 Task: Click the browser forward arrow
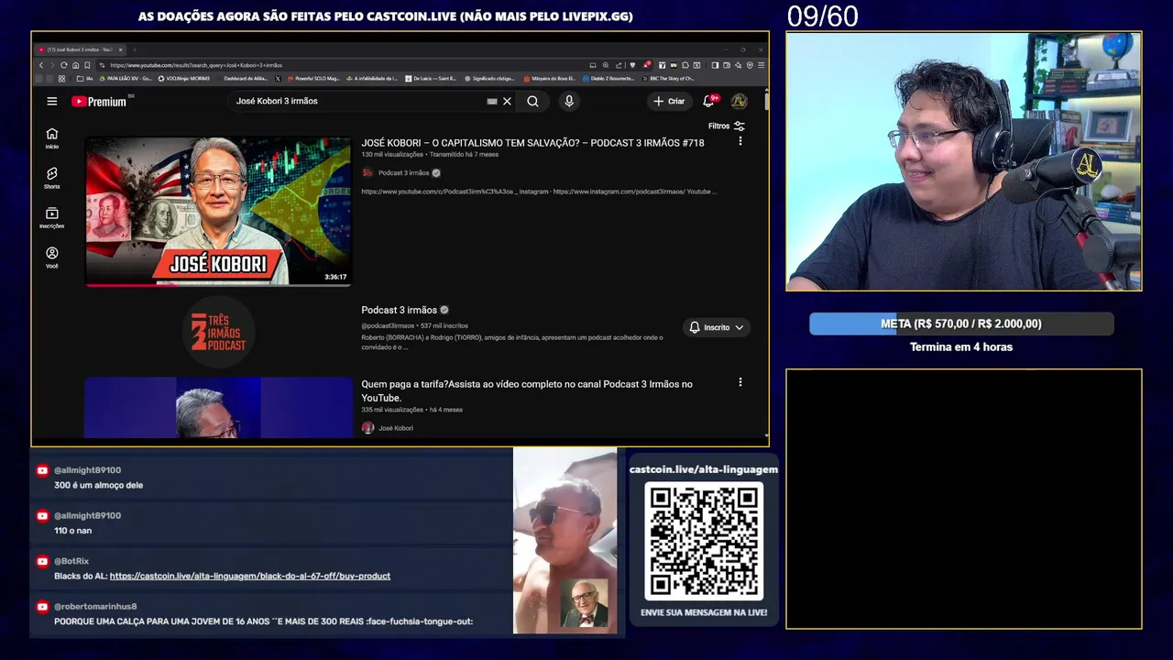click(x=52, y=65)
